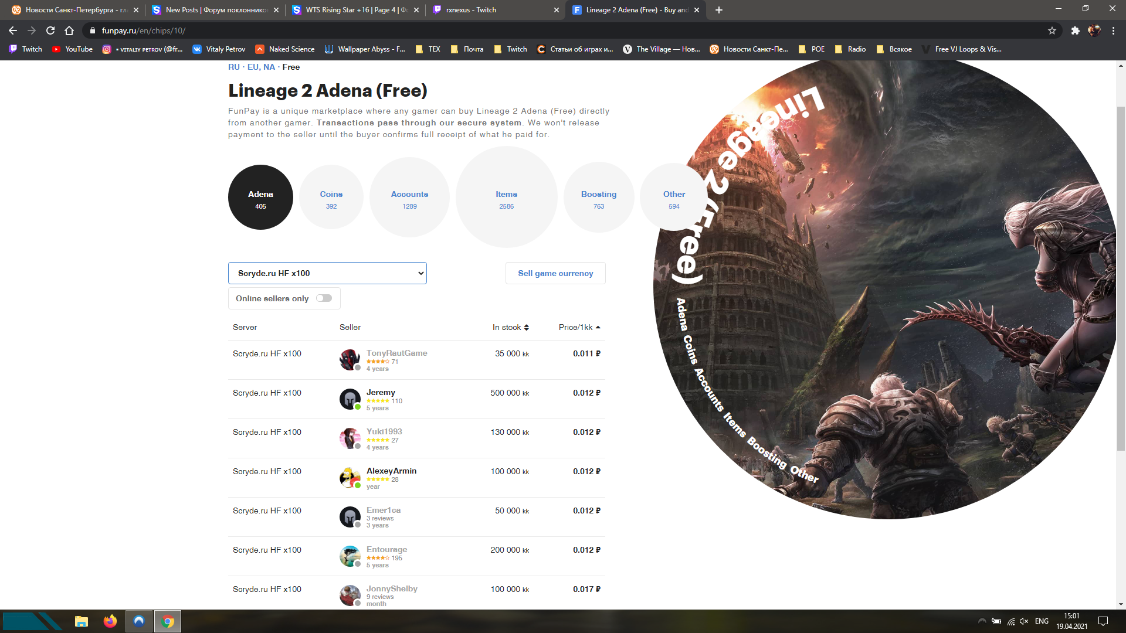The height and width of the screenshot is (633, 1126).
Task: Sort listings by In stock column
Action: click(x=510, y=327)
